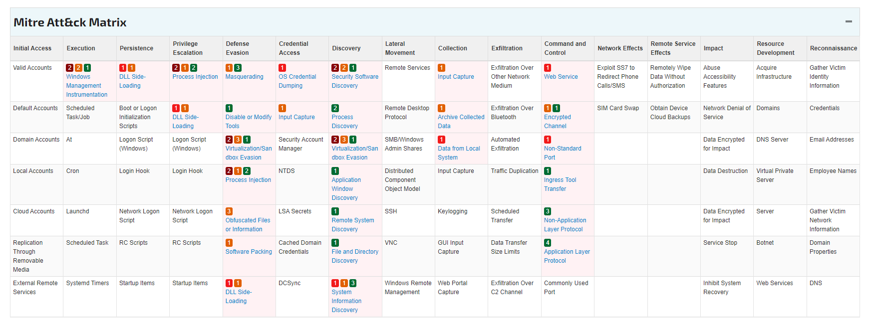Open Process Injection under Privilege Escalation
The image size is (874, 334).
click(195, 77)
